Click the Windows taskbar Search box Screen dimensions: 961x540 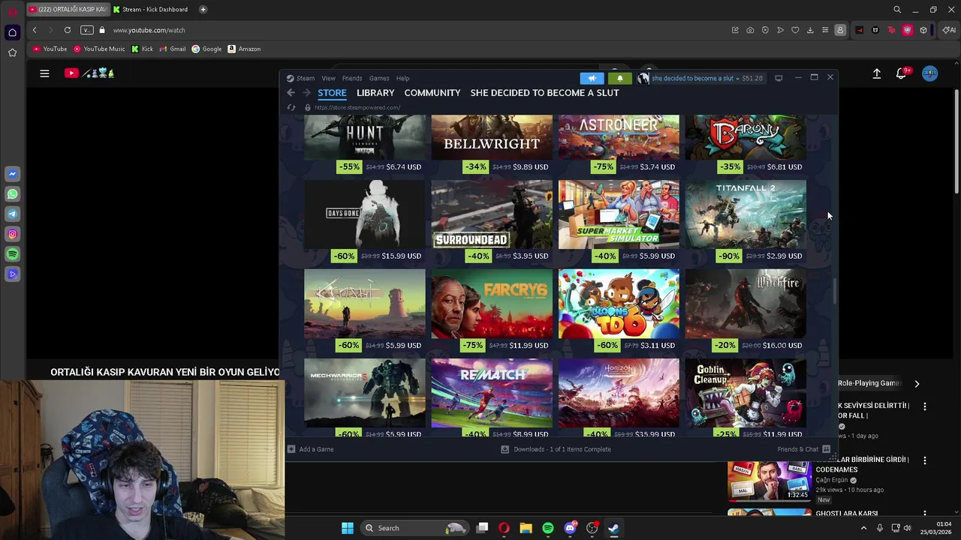click(x=414, y=528)
